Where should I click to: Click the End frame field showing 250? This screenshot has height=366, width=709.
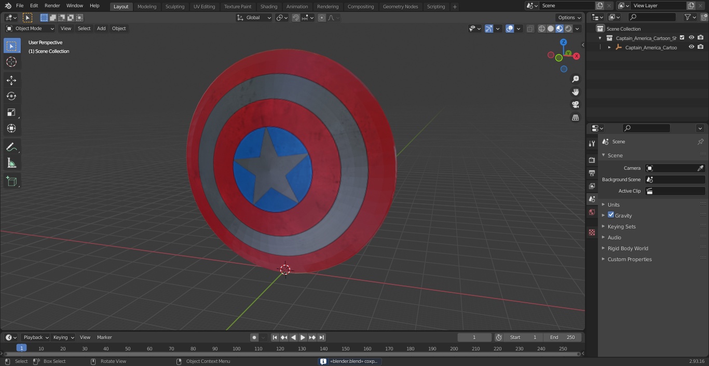point(563,337)
